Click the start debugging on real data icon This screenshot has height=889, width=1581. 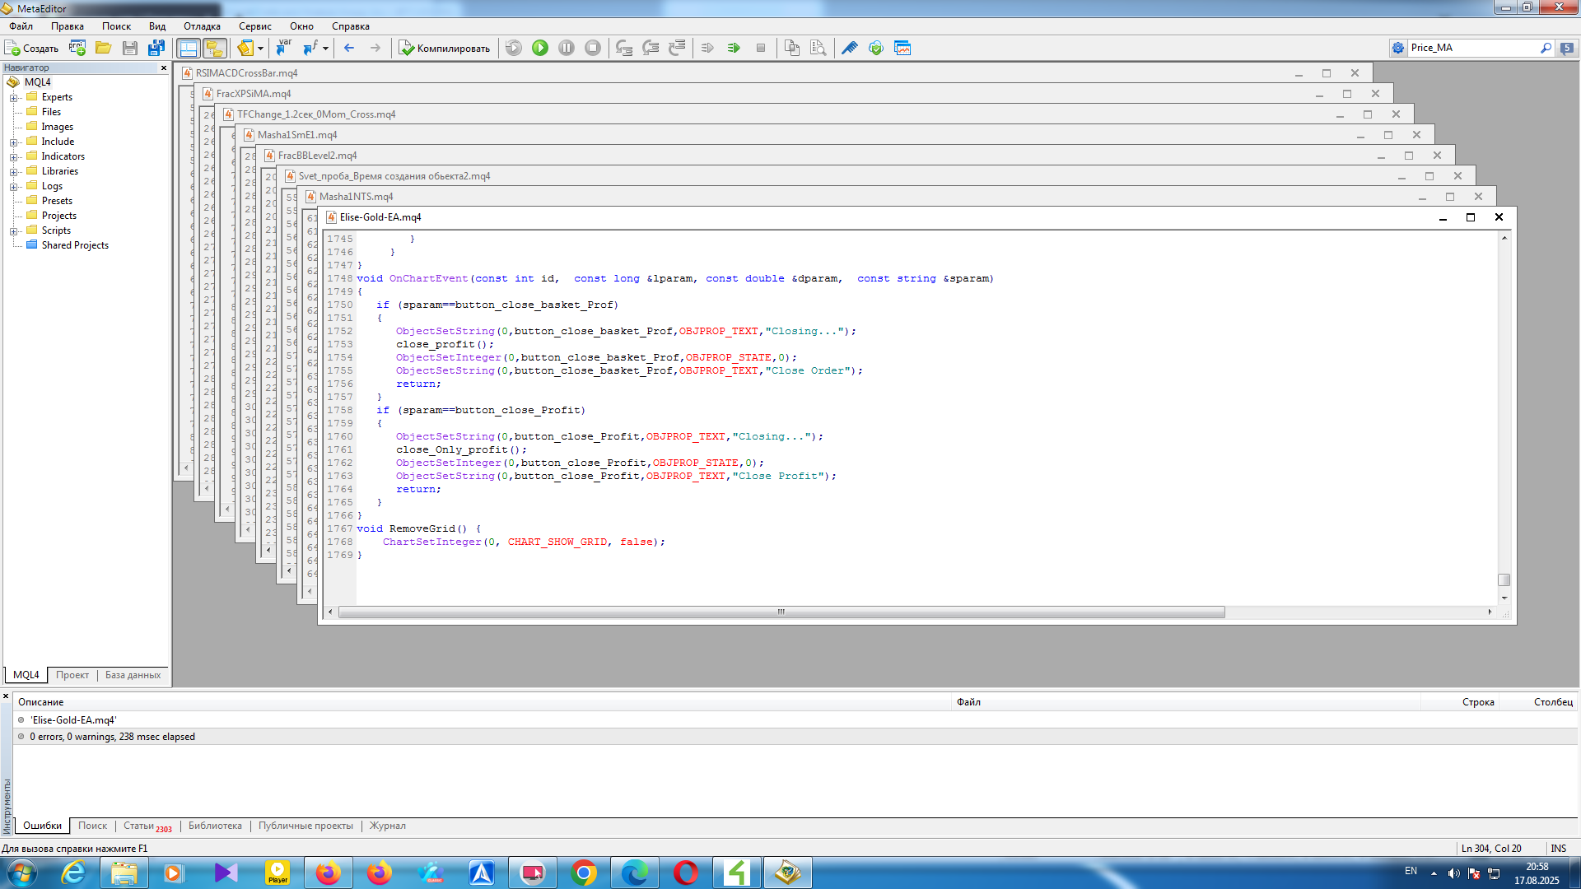(514, 48)
